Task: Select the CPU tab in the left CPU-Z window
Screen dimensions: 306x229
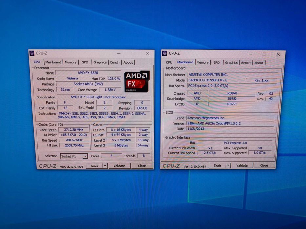Action: pos(37,62)
